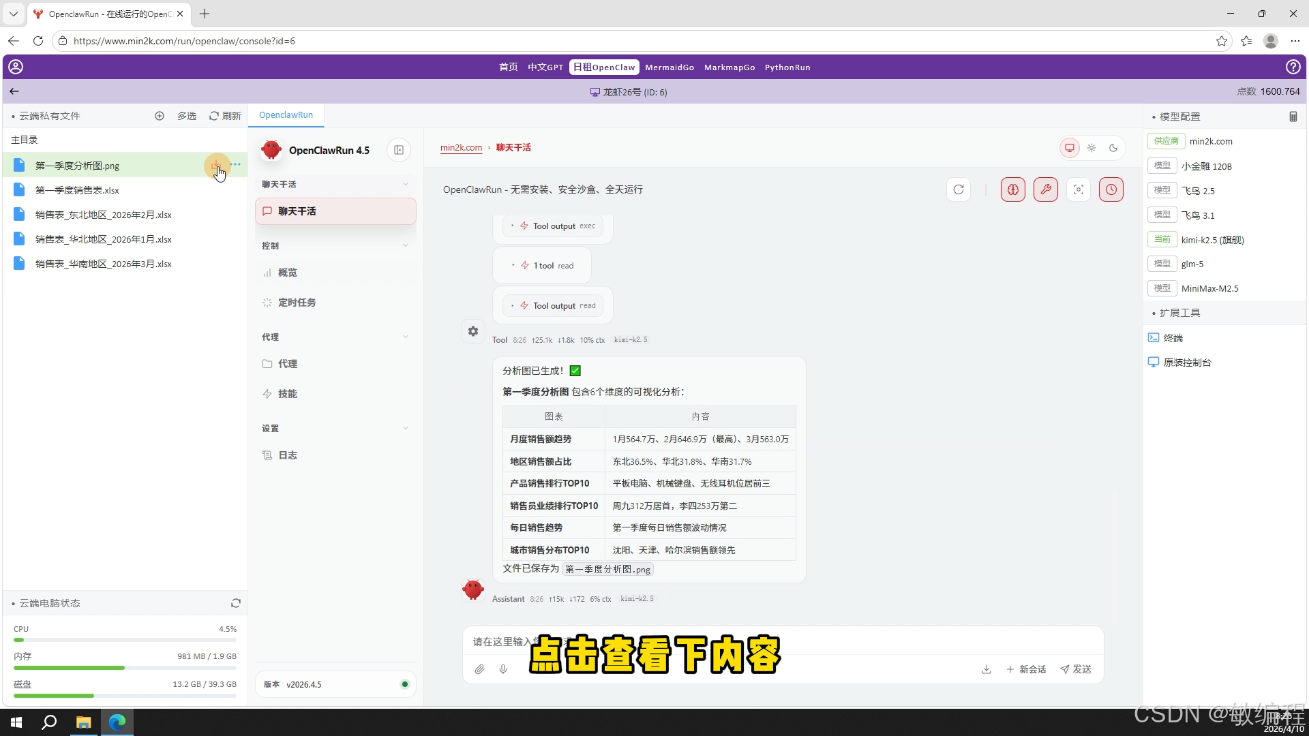1309x736 pixels.
Task: Click the chat refresh icon button
Action: (958, 189)
